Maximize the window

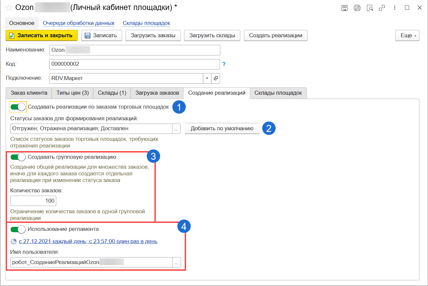pyautogui.click(x=407, y=8)
